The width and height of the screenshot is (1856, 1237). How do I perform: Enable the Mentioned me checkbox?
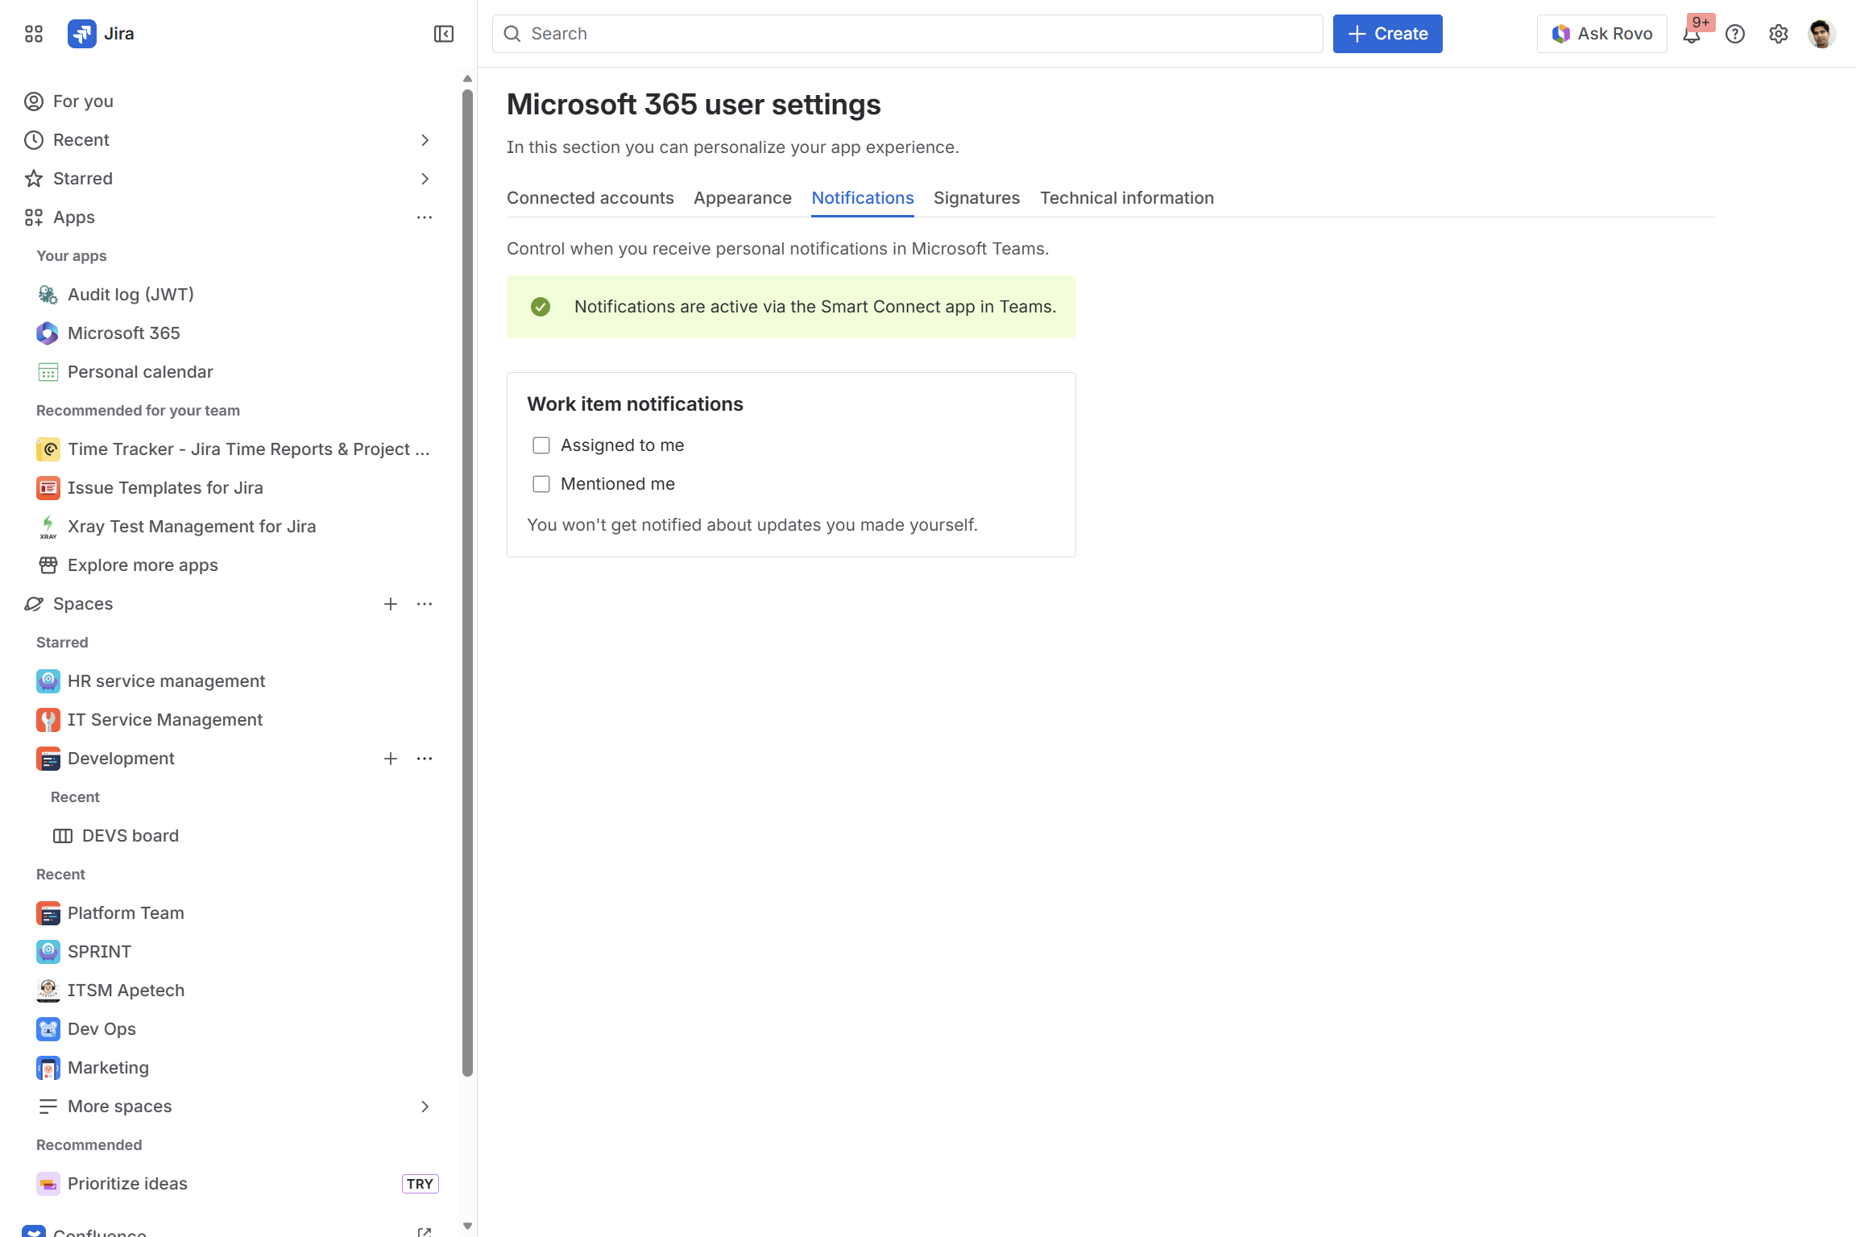541,484
